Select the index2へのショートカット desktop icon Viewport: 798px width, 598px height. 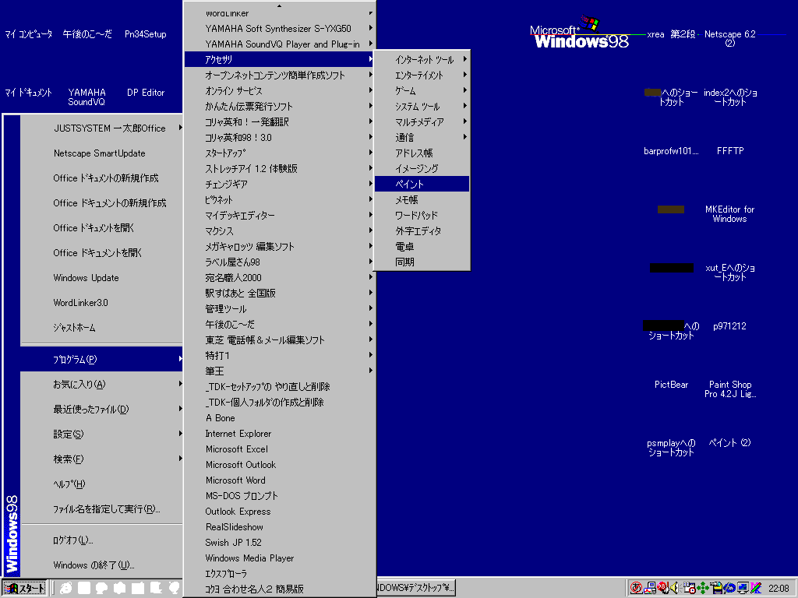click(x=729, y=97)
